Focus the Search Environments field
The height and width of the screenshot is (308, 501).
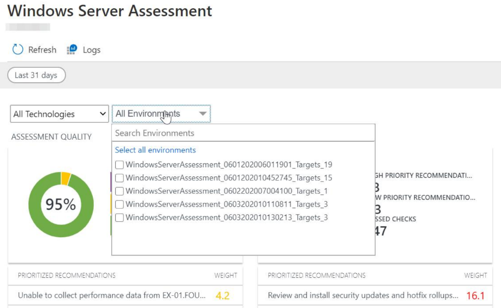(x=243, y=133)
